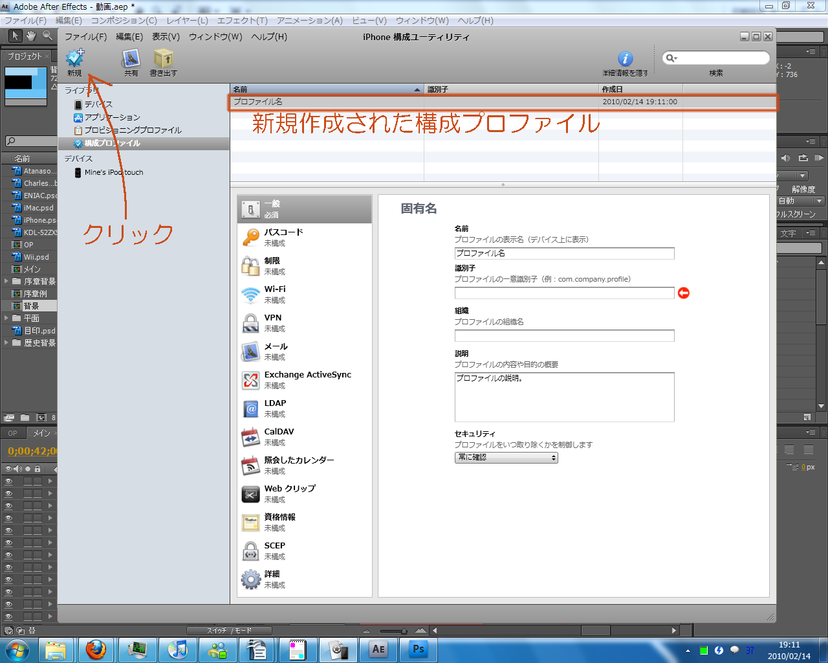Expand the 序章背景 folder in Project panel

point(6,281)
